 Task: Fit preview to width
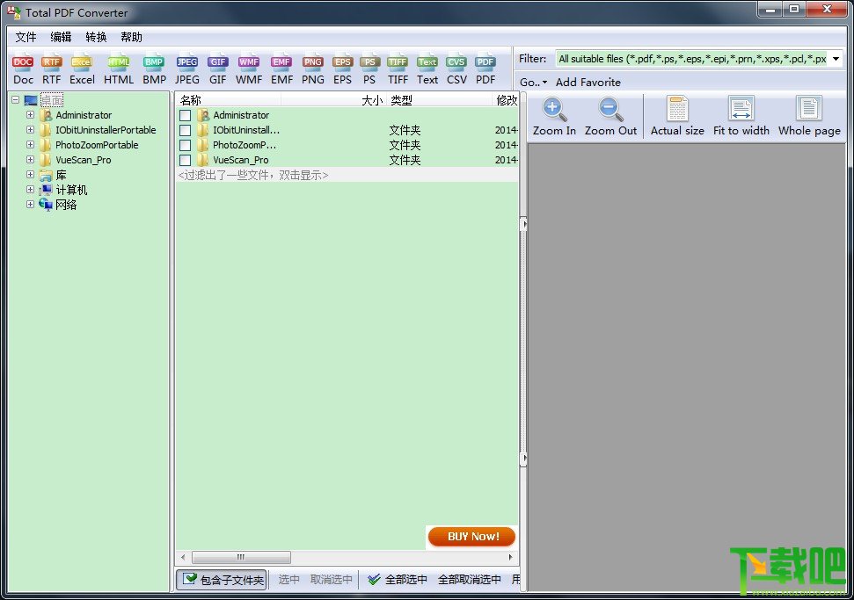click(x=741, y=116)
